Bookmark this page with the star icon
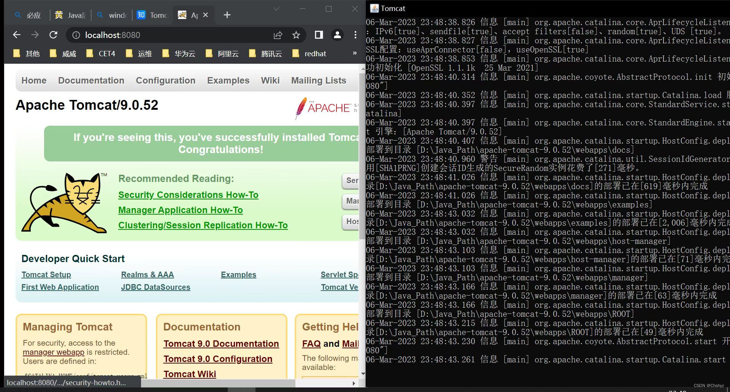 point(296,35)
